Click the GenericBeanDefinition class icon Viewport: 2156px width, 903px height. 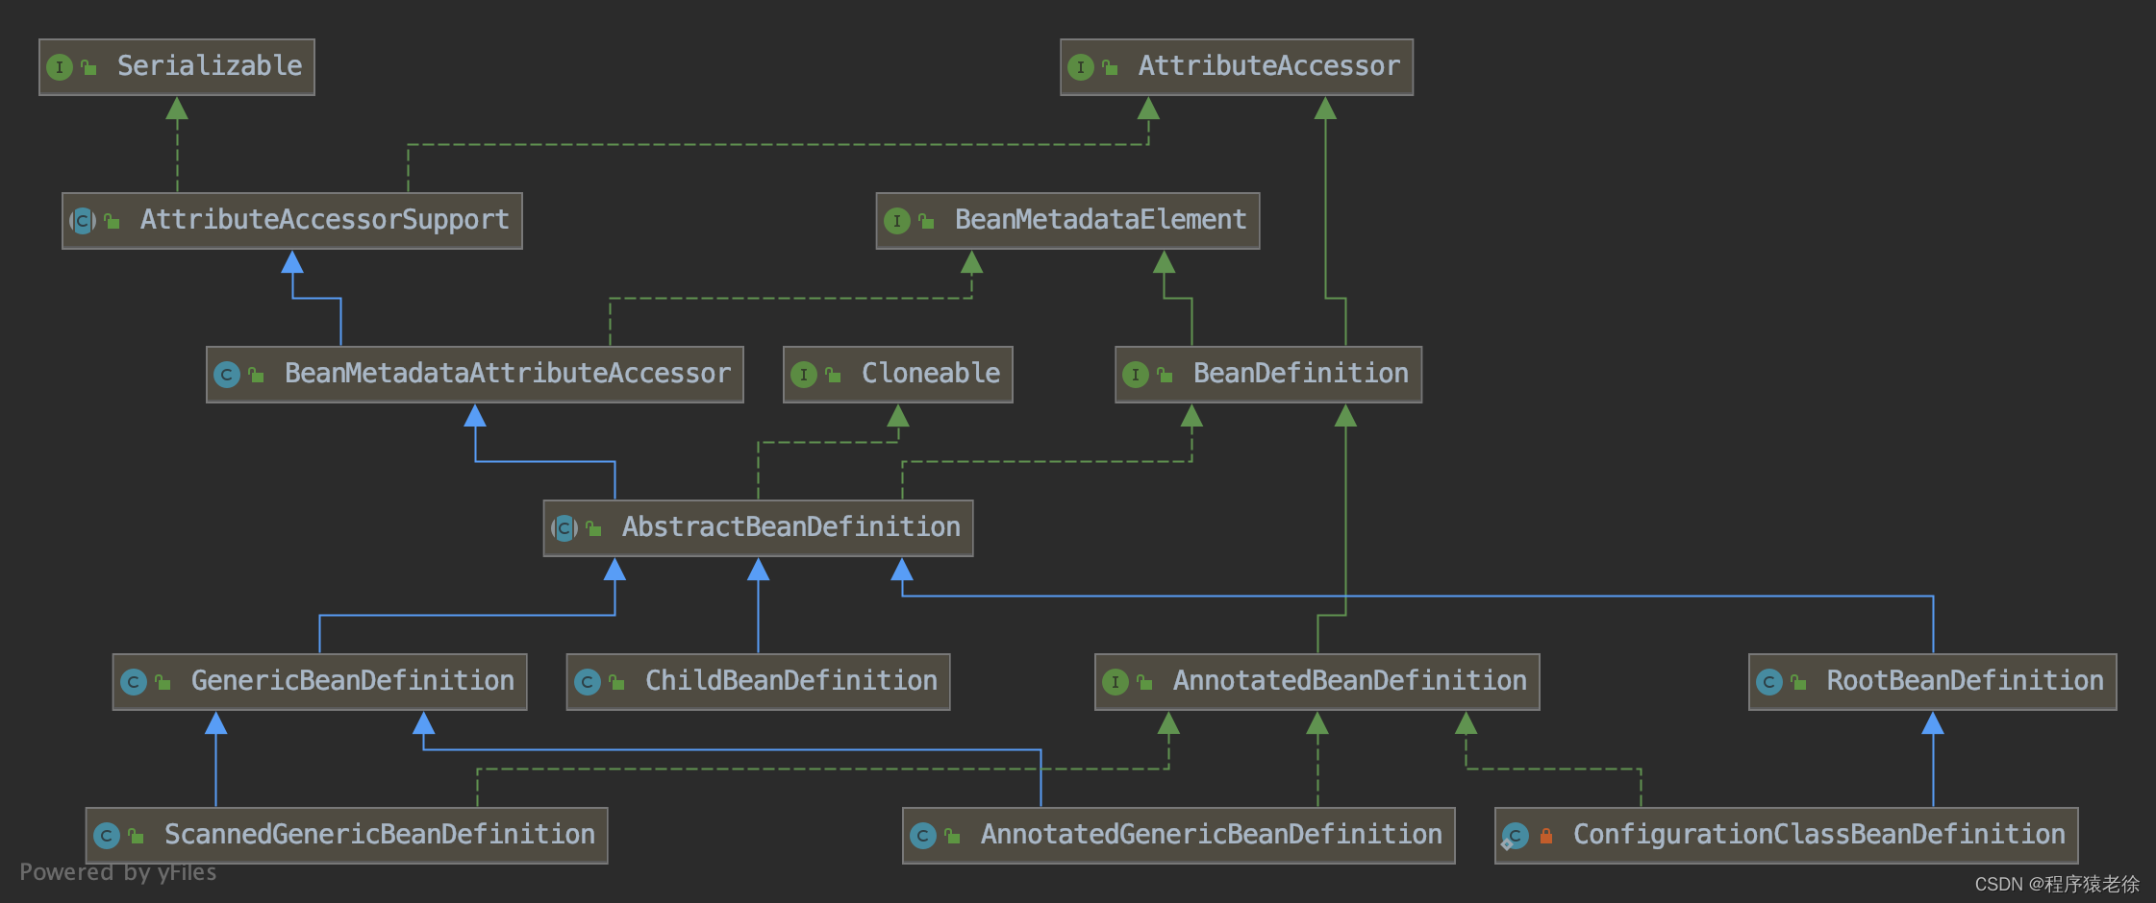134,682
